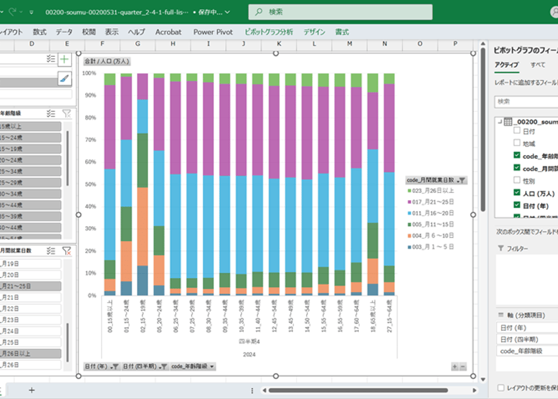This screenshot has height=399, width=558.
Task: Click the 005_月11~15日 legend entry
Action: coord(431,224)
